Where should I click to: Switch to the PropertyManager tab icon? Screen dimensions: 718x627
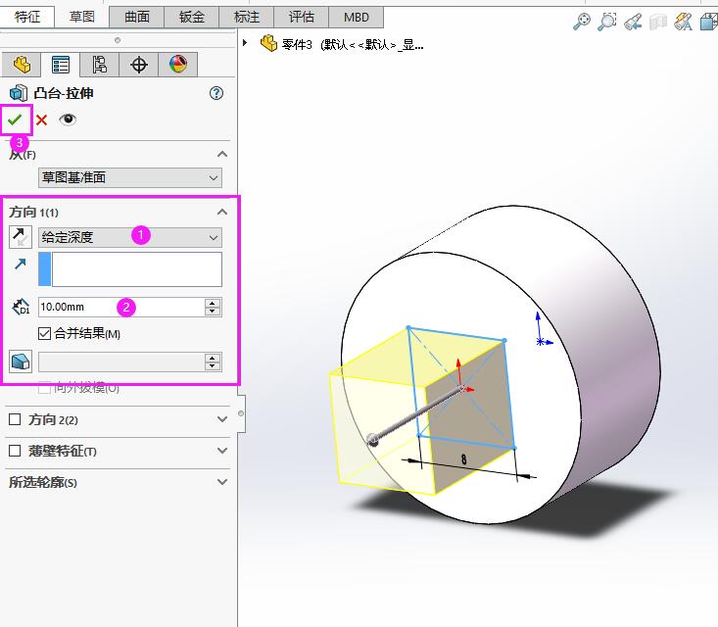61,65
